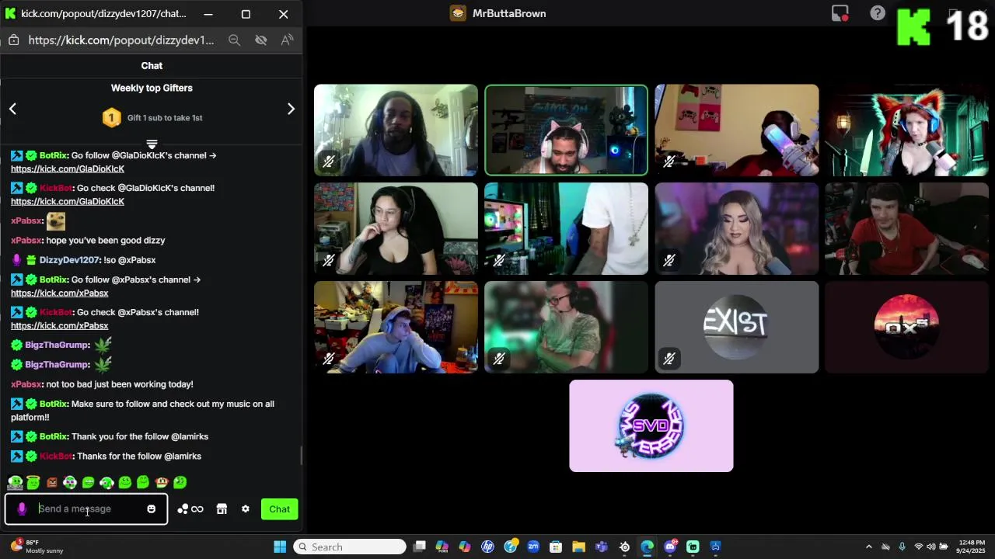Click muted mic icon on EXIST tile
The image size is (995, 559).
(x=669, y=358)
